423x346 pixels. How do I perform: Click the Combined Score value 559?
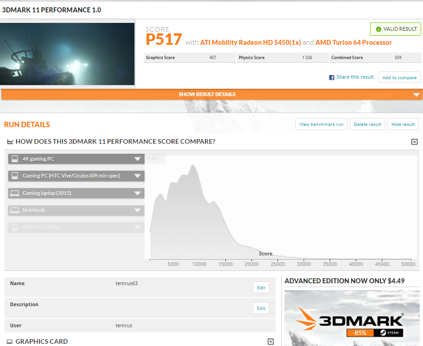click(398, 58)
